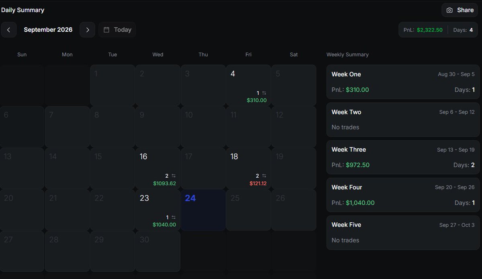The height and width of the screenshot is (279, 482).
Task: Click the Sep 20 - Sep 26 date range
Action: coord(455,187)
